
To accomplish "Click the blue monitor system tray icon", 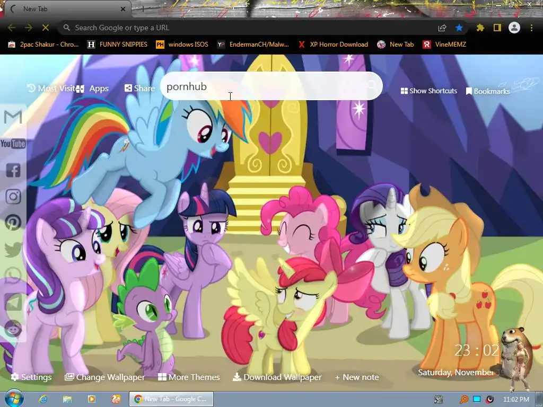I will (x=477, y=399).
